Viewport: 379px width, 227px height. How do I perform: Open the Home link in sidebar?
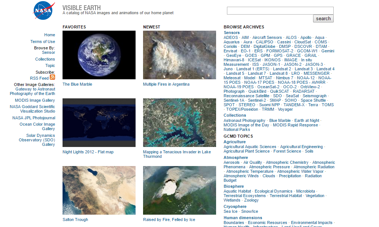click(49, 35)
